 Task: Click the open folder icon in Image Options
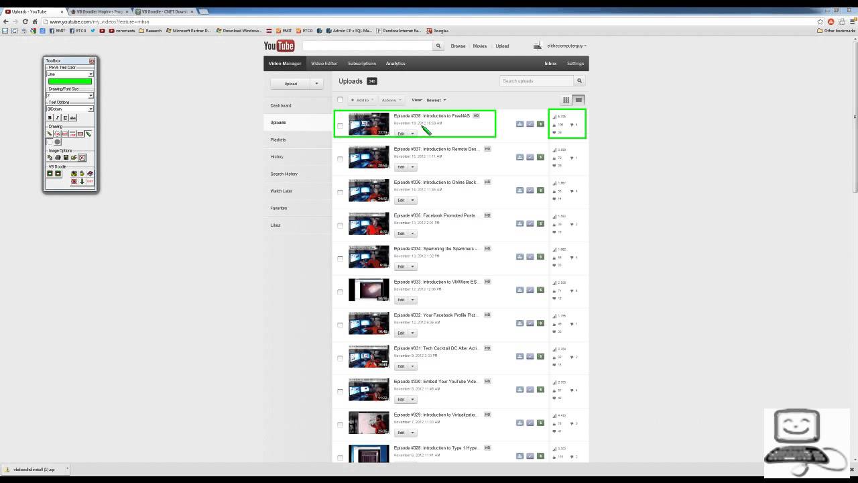click(x=74, y=158)
